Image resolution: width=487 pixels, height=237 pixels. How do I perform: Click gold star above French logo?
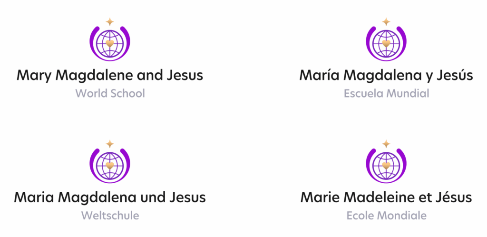click(386, 144)
